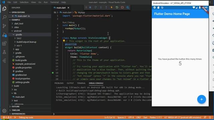This screenshot has height=120, width=214.
Task: Switch to the PROBLEMS panel tab
Action: point(59,83)
